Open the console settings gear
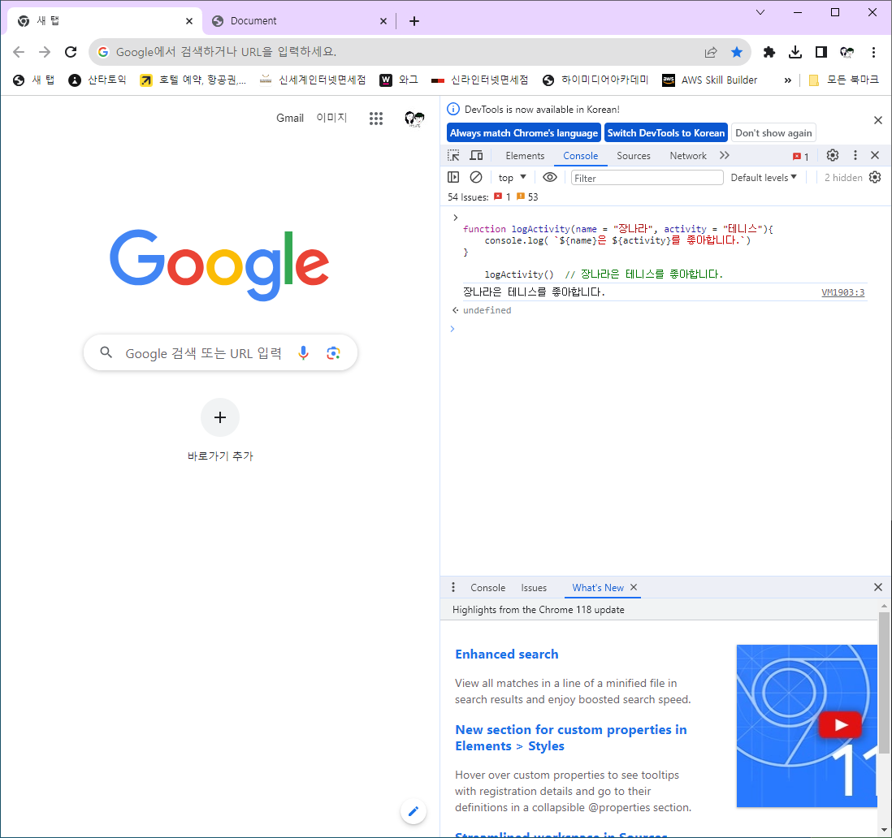The height and width of the screenshot is (838, 892). (875, 177)
